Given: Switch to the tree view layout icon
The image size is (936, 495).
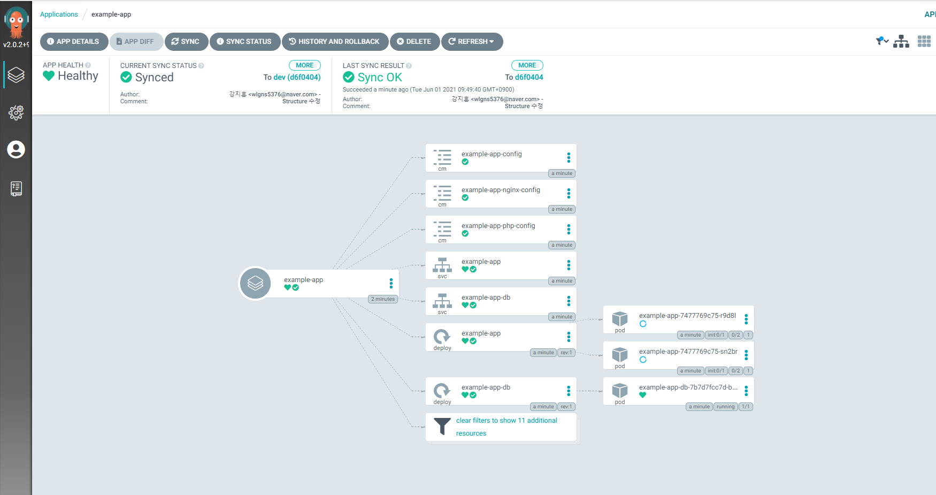Looking at the screenshot, I should (x=901, y=41).
